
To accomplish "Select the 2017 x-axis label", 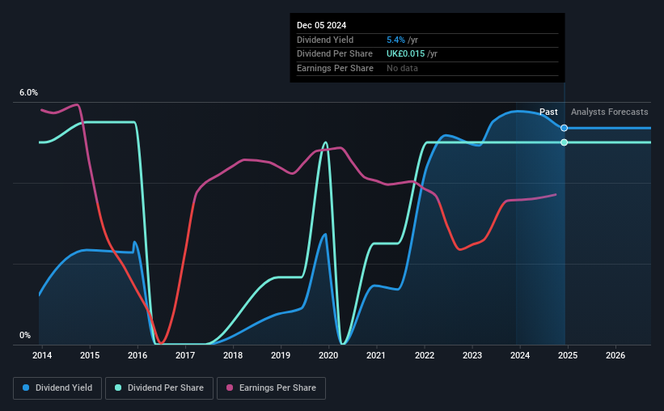I will point(185,355).
